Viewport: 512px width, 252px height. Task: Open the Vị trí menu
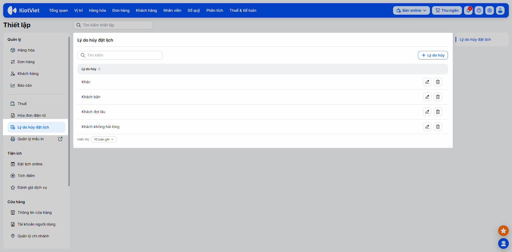pyautogui.click(x=78, y=11)
